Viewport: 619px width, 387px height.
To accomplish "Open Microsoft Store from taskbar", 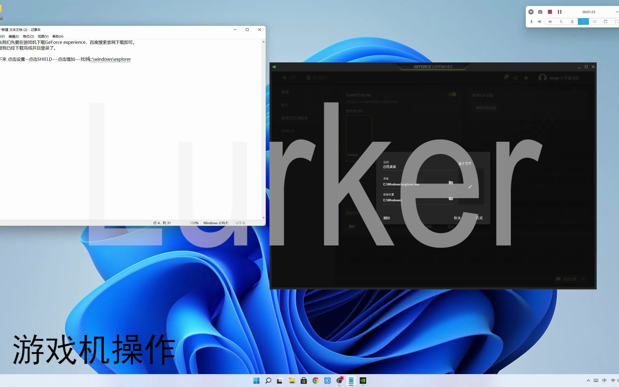I will [x=304, y=381].
